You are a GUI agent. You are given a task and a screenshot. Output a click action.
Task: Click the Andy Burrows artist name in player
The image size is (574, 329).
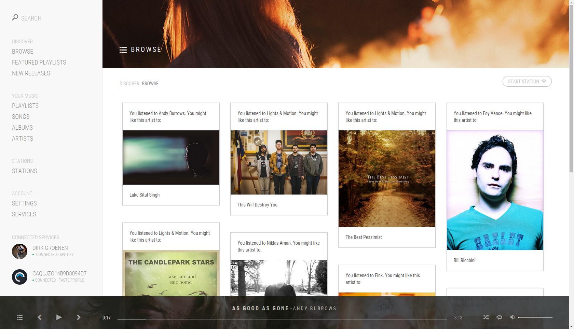click(315, 309)
